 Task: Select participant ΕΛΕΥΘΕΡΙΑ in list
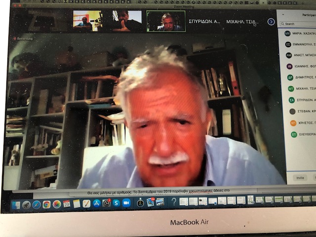304,134
